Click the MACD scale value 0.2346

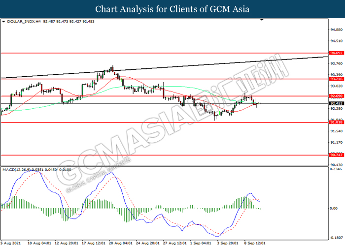click(336, 169)
